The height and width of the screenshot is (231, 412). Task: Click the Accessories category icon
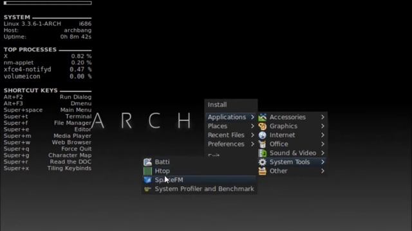click(x=262, y=117)
